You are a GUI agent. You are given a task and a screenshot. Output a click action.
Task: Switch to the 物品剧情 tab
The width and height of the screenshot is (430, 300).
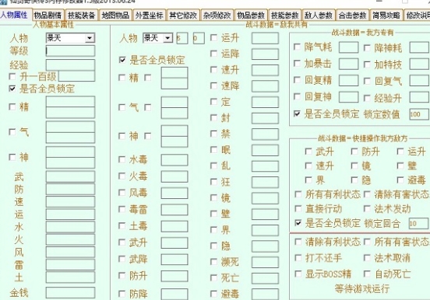coord(48,15)
